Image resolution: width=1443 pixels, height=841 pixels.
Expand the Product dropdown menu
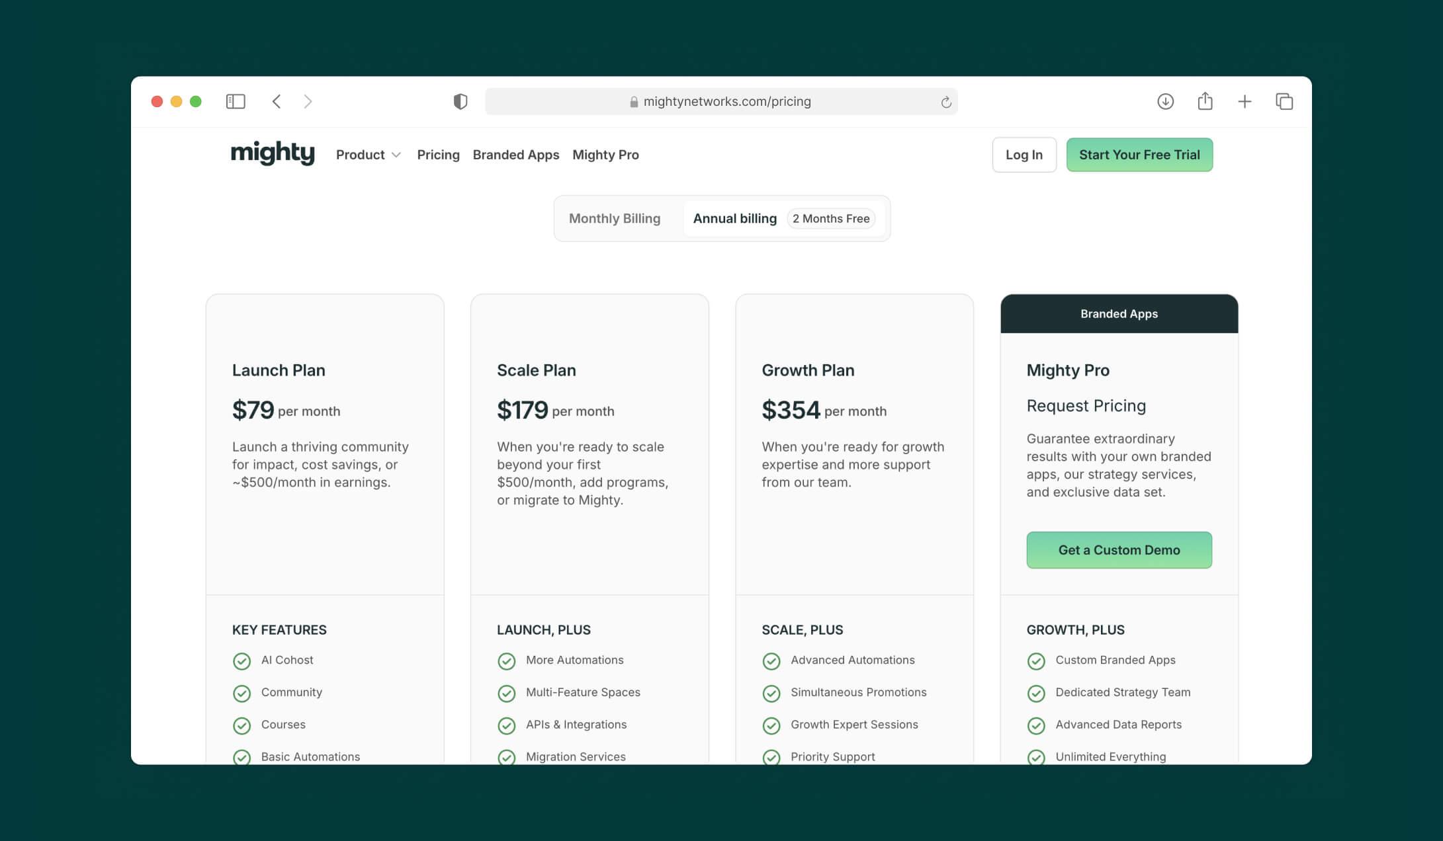coord(361,155)
